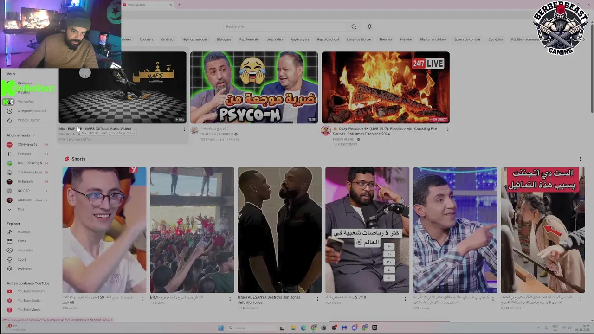Select the Listes de lecture chip

click(x=359, y=39)
